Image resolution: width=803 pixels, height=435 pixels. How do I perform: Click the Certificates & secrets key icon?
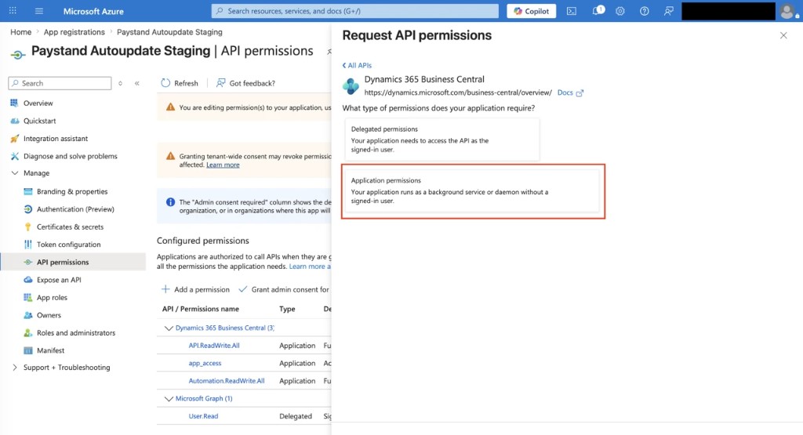click(27, 227)
